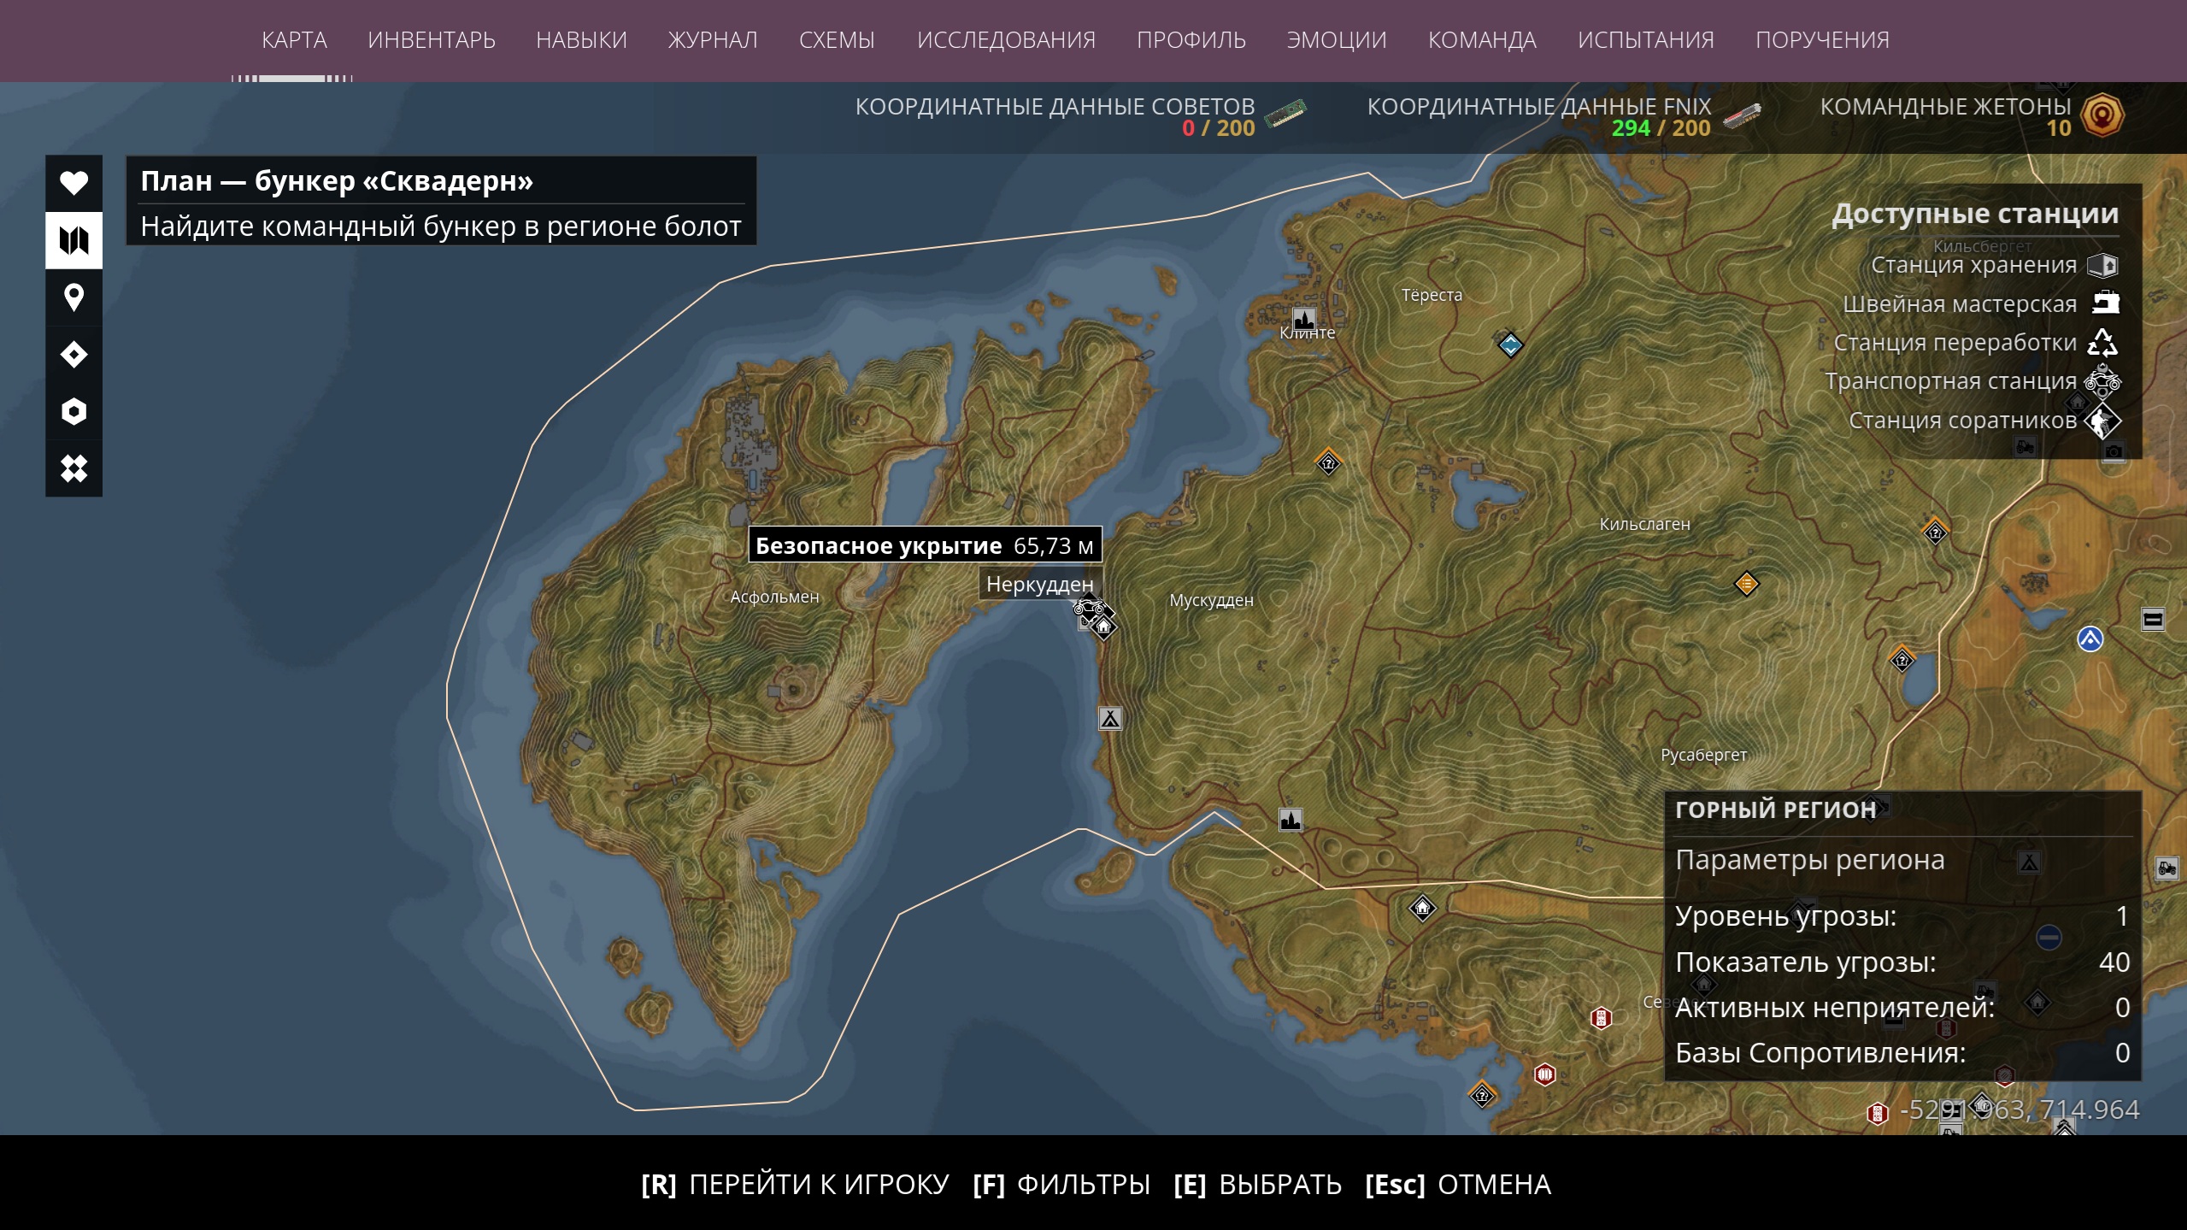
Task: Open the ИНВЕНТАРЬ tab
Action: pyautogui.click(x=432, y=40)
